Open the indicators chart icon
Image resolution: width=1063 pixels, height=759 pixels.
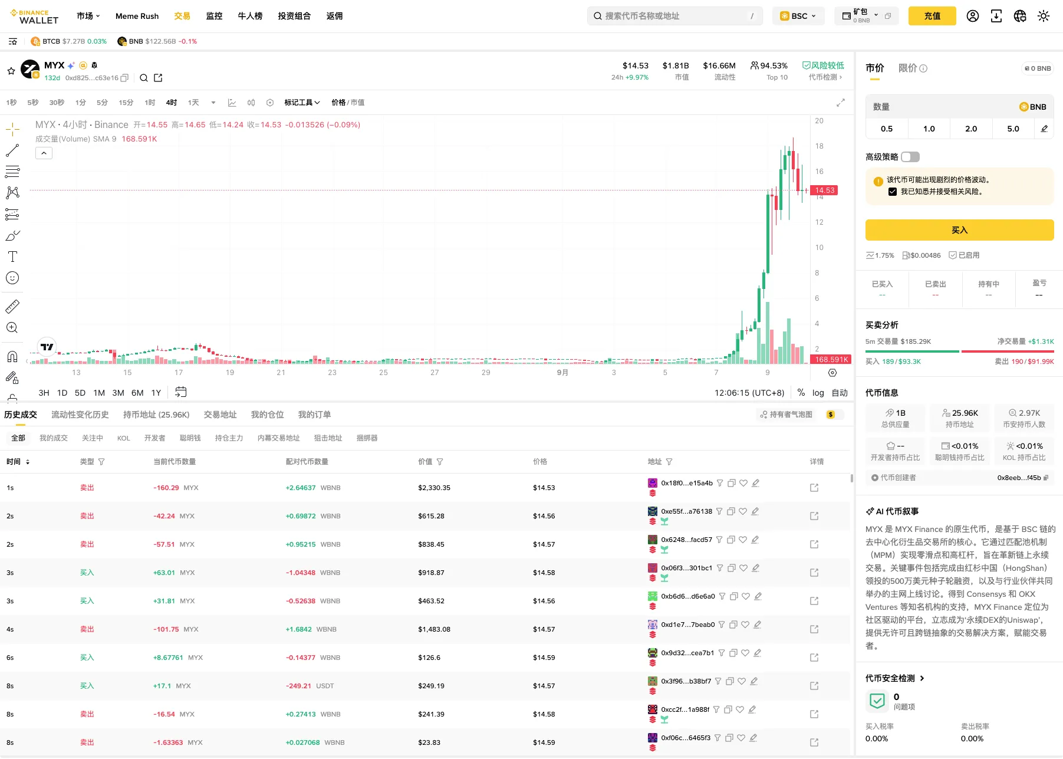pyautogui.click(x=232, y=103)
